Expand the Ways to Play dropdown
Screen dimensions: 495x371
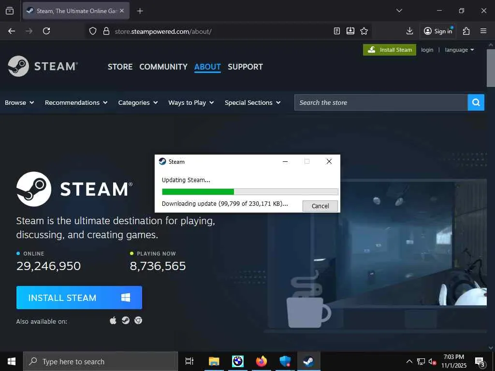[191, 102]
